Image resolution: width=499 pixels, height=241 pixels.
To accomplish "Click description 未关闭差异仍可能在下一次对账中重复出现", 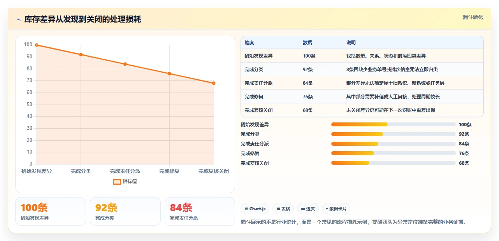I will [x=391, y=110].
